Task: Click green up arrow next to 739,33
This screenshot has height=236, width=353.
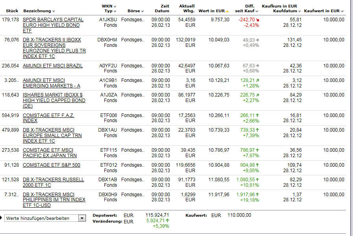Action: click(257, 130)
